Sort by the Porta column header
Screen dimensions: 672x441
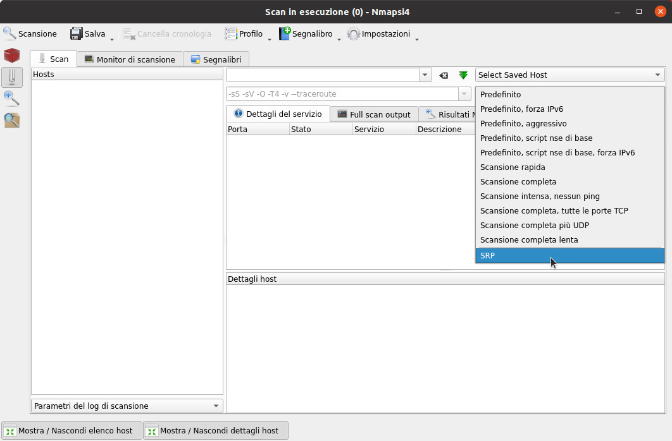(258, 129)
